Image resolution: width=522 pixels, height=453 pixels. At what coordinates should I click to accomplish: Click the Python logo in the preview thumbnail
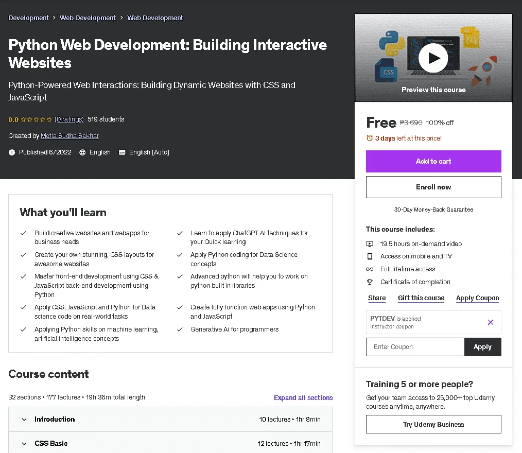(x=392, y=43)
